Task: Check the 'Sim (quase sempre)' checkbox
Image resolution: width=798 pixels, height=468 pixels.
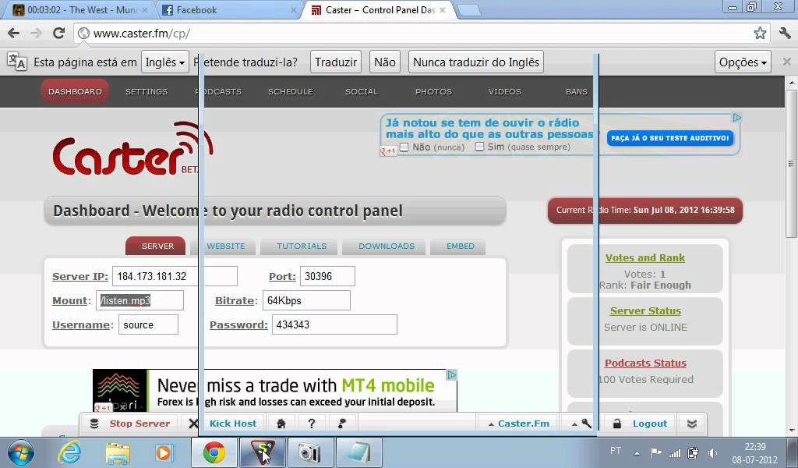Action: coord(479,147)
